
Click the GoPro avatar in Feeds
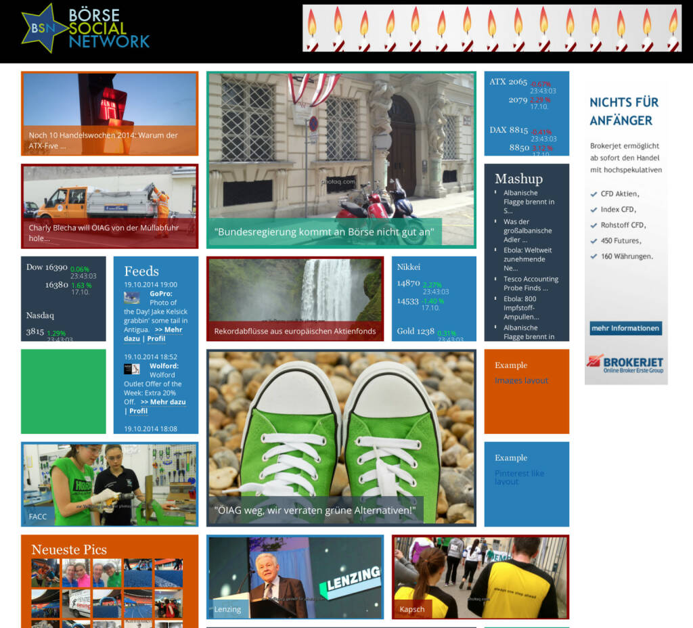[131, 298]
